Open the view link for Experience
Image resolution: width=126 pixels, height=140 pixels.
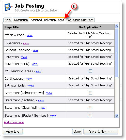click(x=26, y=43)
